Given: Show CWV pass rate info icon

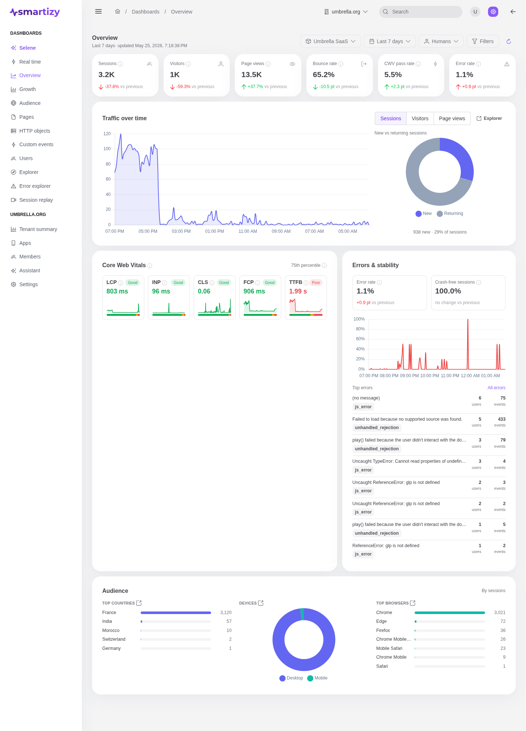Looking at the screenshot, I should 418,64.
